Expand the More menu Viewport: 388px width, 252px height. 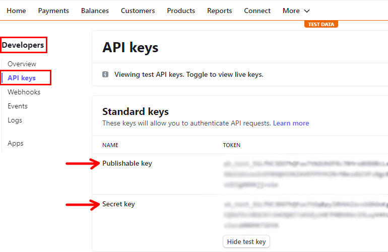(x=296, y=11)
